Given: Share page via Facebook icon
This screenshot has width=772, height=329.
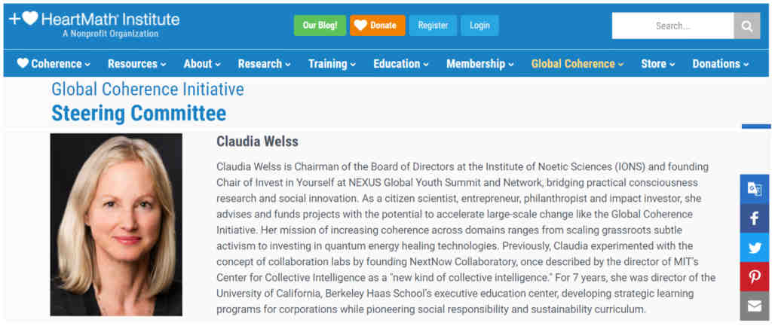Looking at the screenshot, I should click(754, 218).
